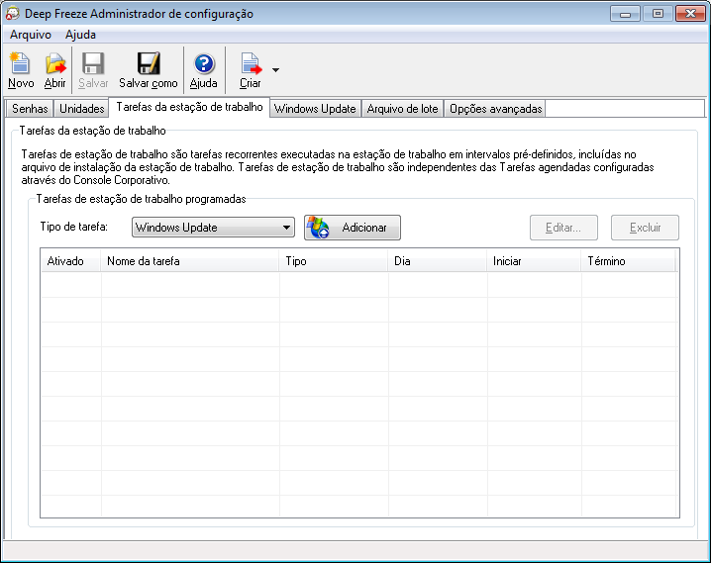Open the Deep Freeze title bar icon
This screenshot has width=711, height=563.
coord(12,14)
